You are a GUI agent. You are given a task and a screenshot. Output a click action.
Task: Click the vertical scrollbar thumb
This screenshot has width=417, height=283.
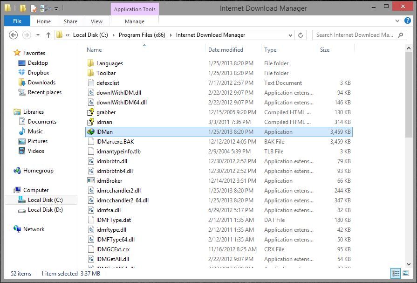point(409,95)
